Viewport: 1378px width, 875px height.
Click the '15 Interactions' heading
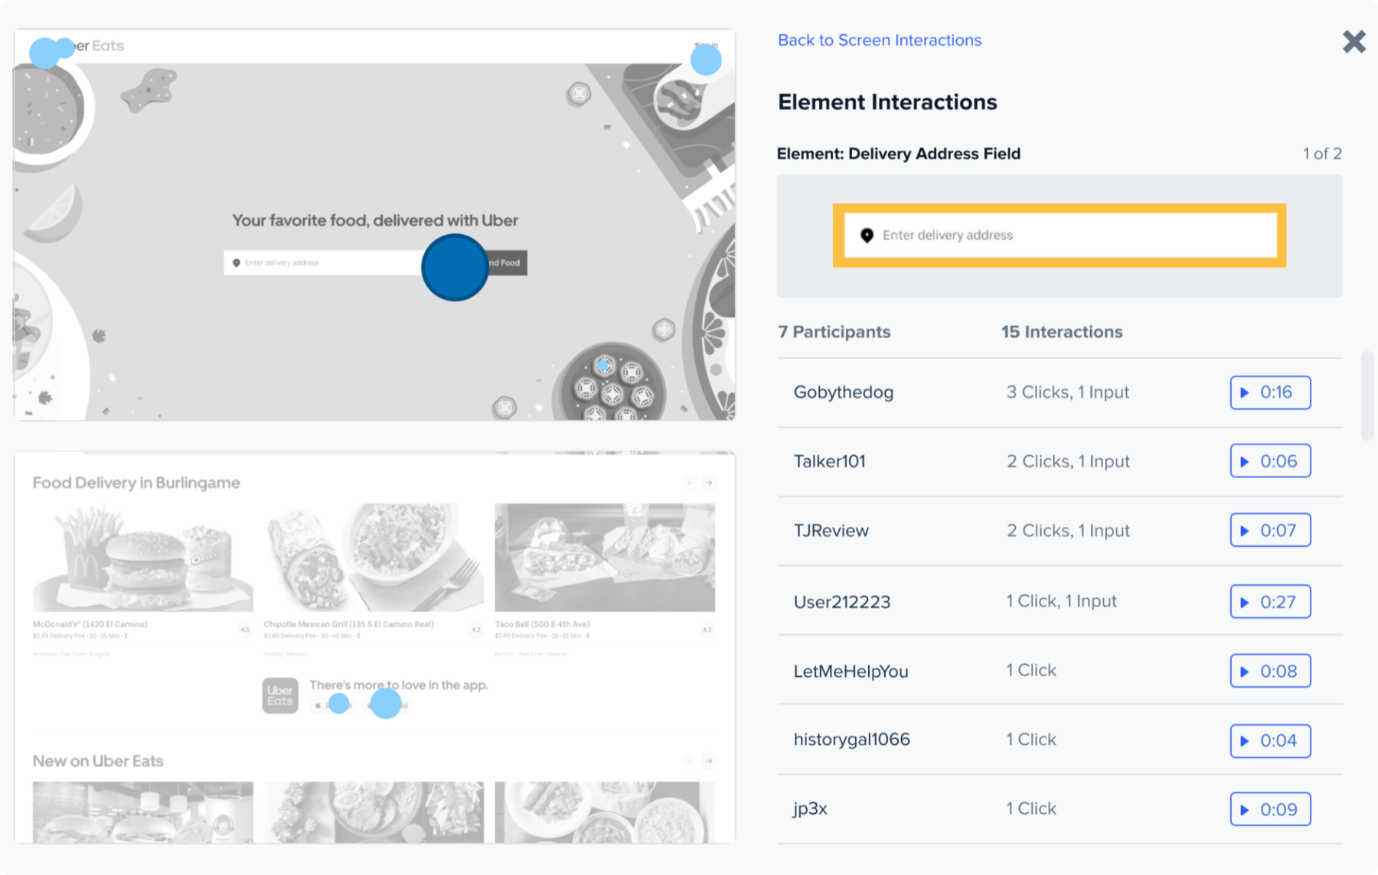[x=1062, y=332]
